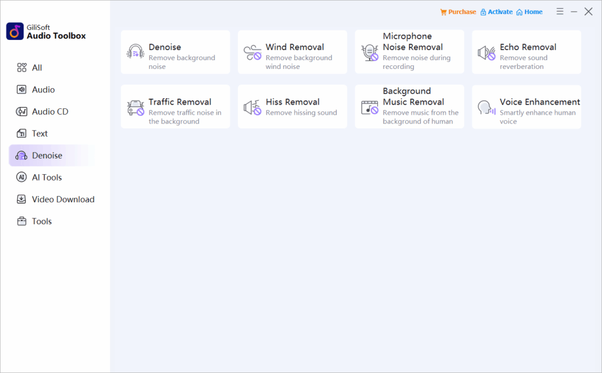This screenshot has height=373, width=602.
Task: Open the Audio CD tab label
Action: (x=50, y=111)
